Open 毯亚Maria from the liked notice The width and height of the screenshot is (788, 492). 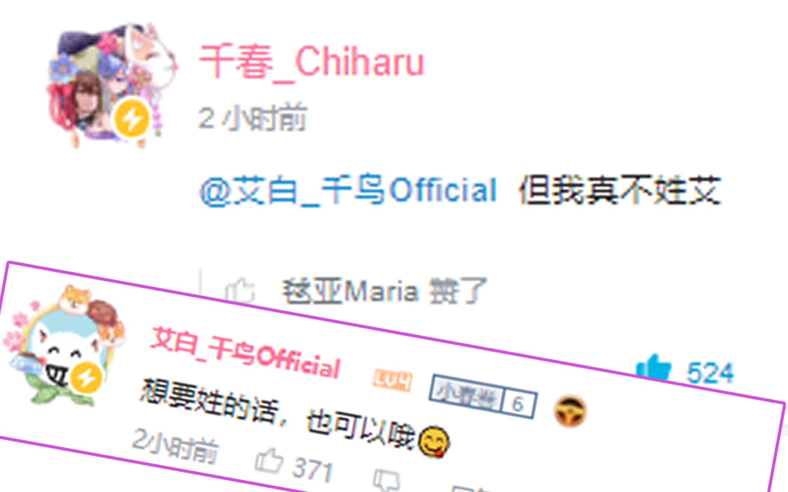click(x=350, y=291)
